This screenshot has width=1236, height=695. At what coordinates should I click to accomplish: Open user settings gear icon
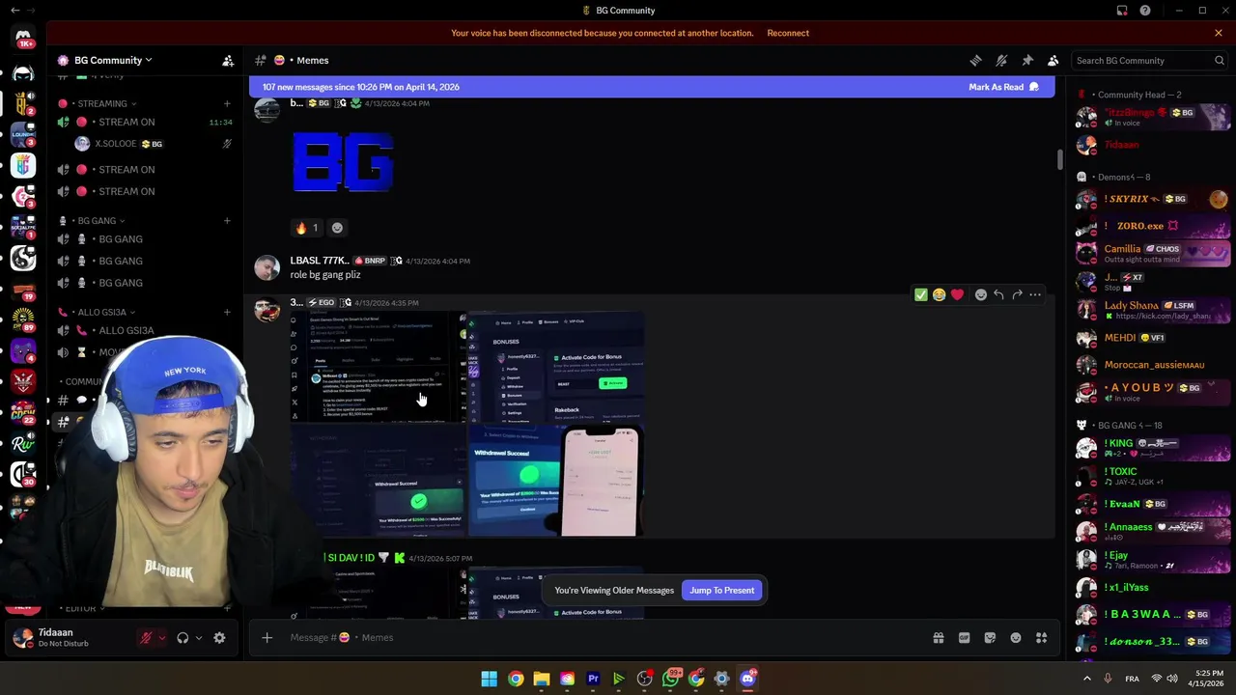[219, 637]
